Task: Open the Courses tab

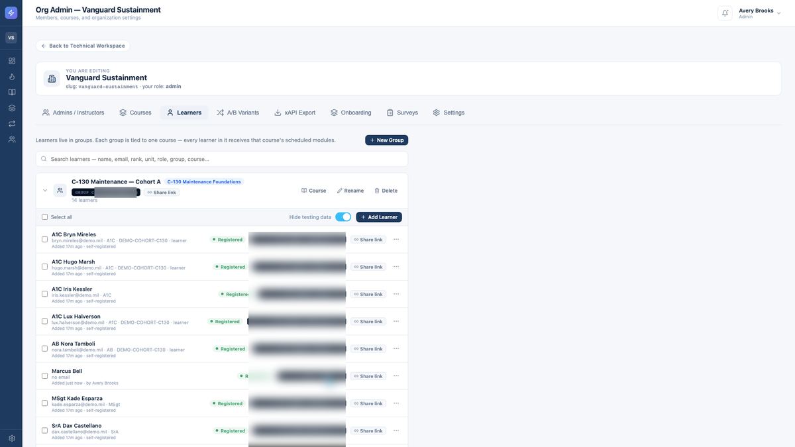Action: pos(135,113)
